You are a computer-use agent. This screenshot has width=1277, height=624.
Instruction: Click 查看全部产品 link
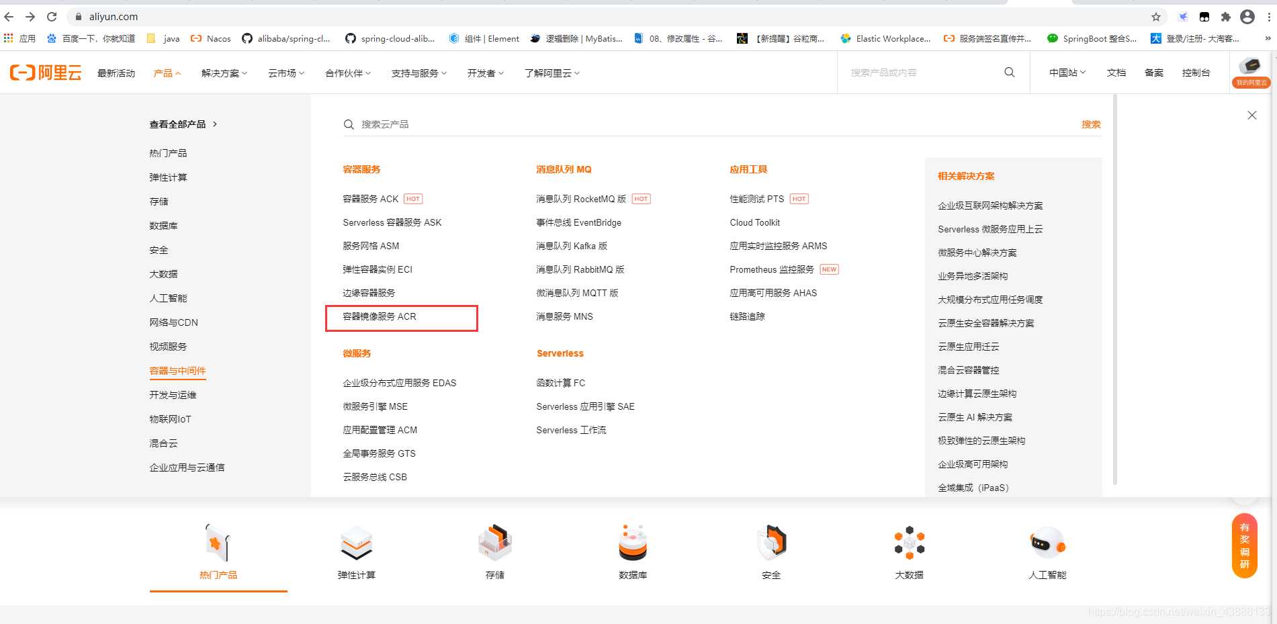point(183,124)
